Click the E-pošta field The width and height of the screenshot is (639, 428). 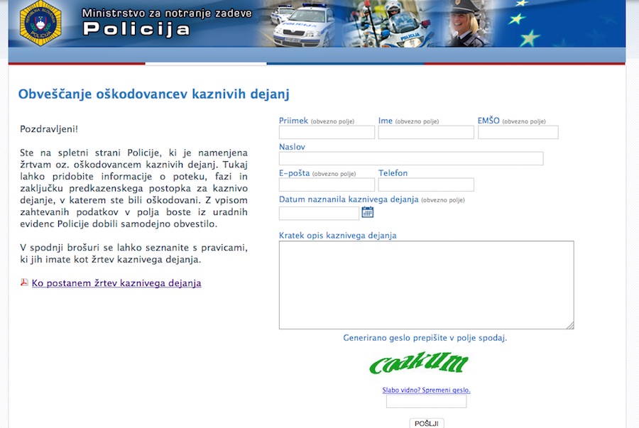(327, 184)
